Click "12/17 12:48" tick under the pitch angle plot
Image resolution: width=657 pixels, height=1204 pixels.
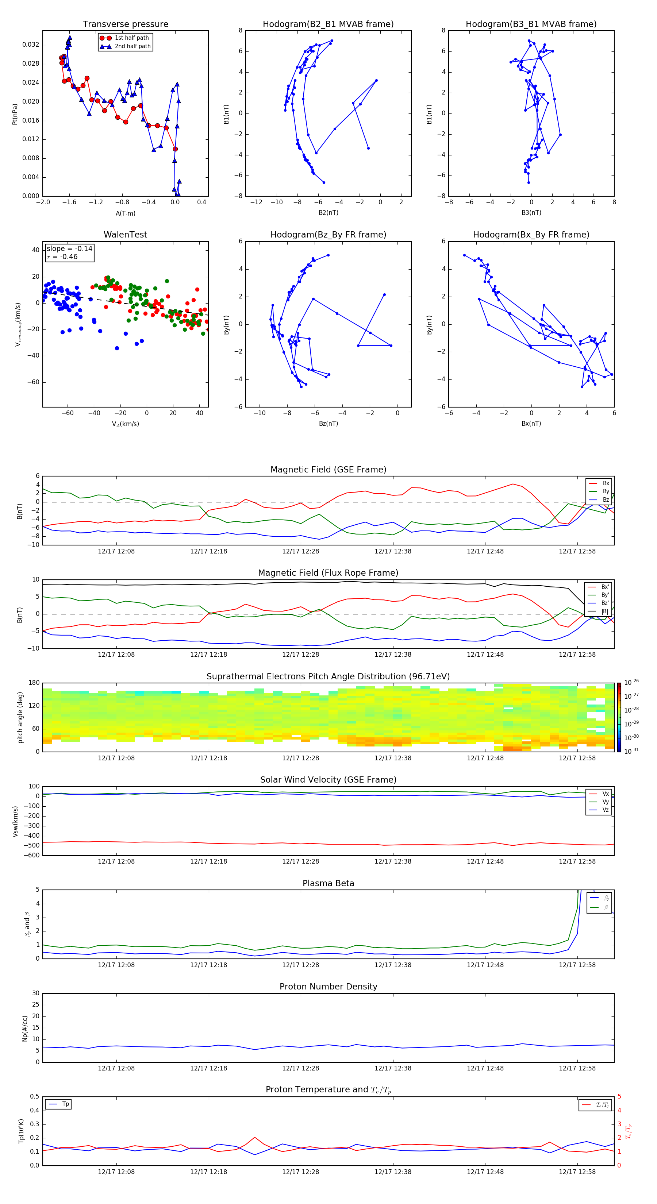coord(485,758)
